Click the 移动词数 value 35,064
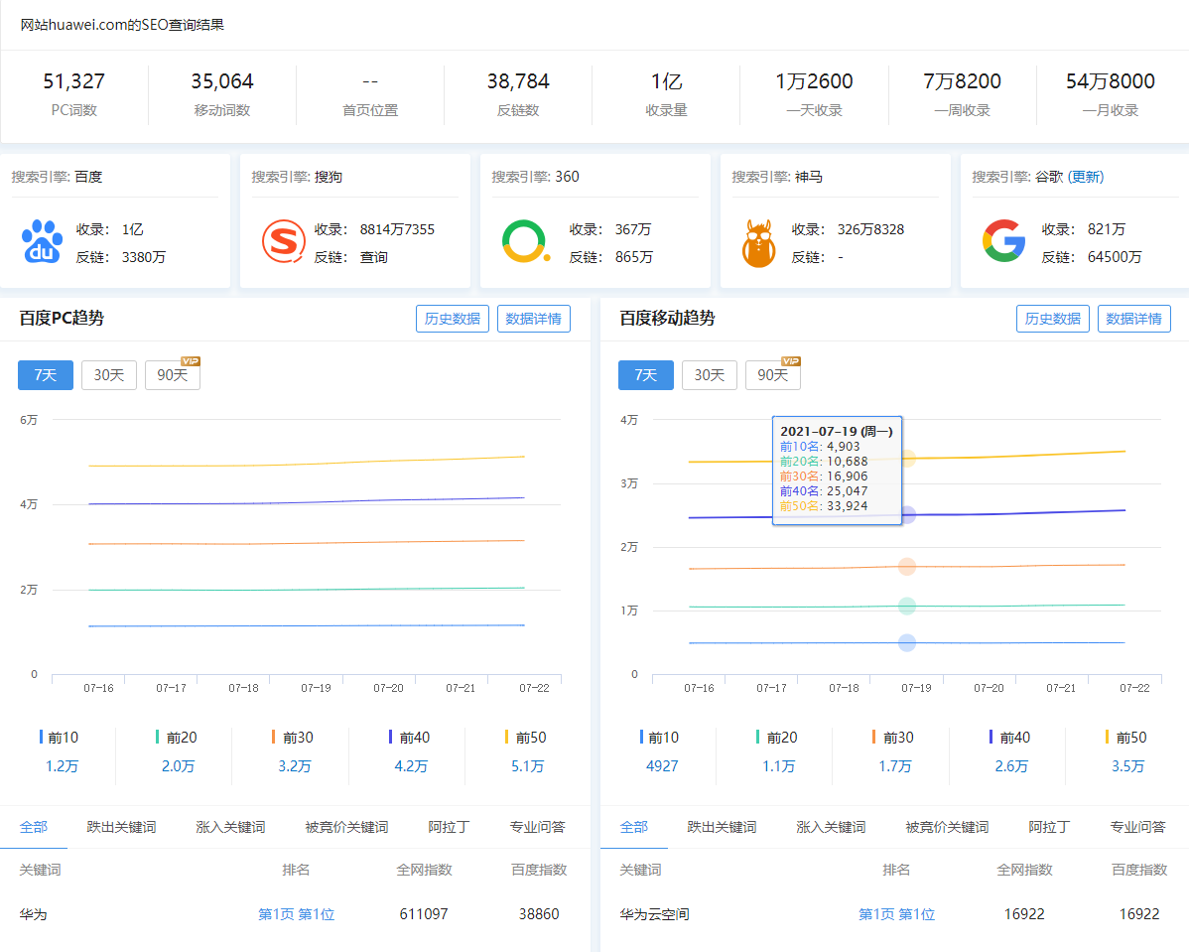This screenshot has width=1189, height=952. (222, 81)
